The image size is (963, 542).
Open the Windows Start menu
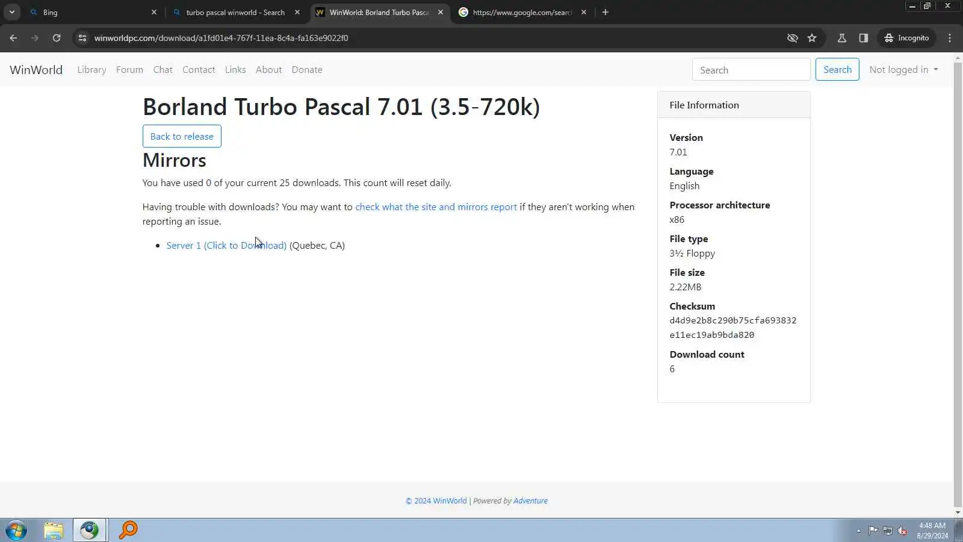point(16,531)
